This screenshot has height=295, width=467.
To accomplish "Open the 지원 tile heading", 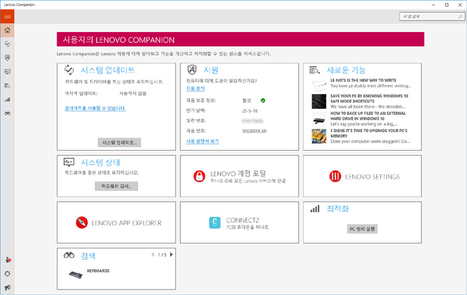I will pyautogui.click(x=211, y=70).
